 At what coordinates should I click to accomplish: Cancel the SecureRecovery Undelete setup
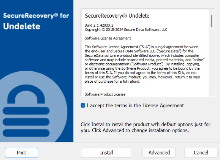coord(200,153)
